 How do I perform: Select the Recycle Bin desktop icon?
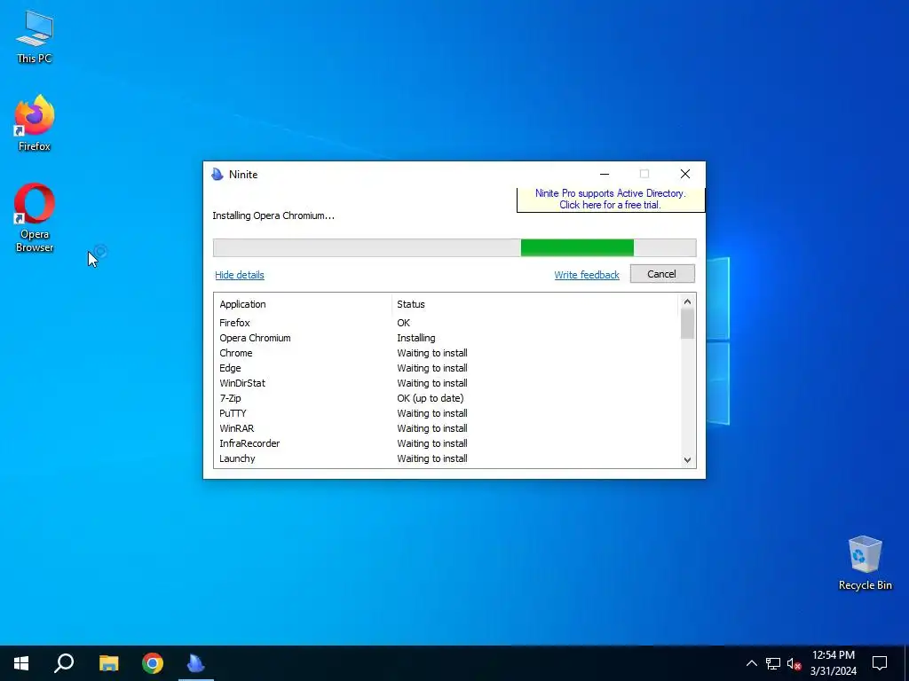point(865,563)
